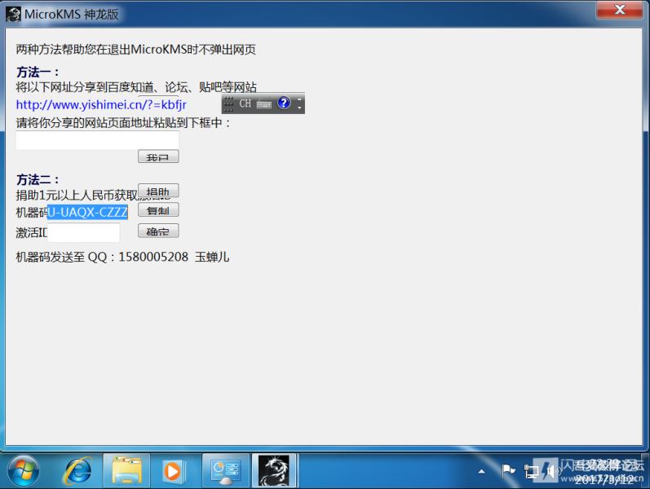650x489 pixels.
Task: Click the MicroKMS title bar icon
Action: [x=13, y=14]
